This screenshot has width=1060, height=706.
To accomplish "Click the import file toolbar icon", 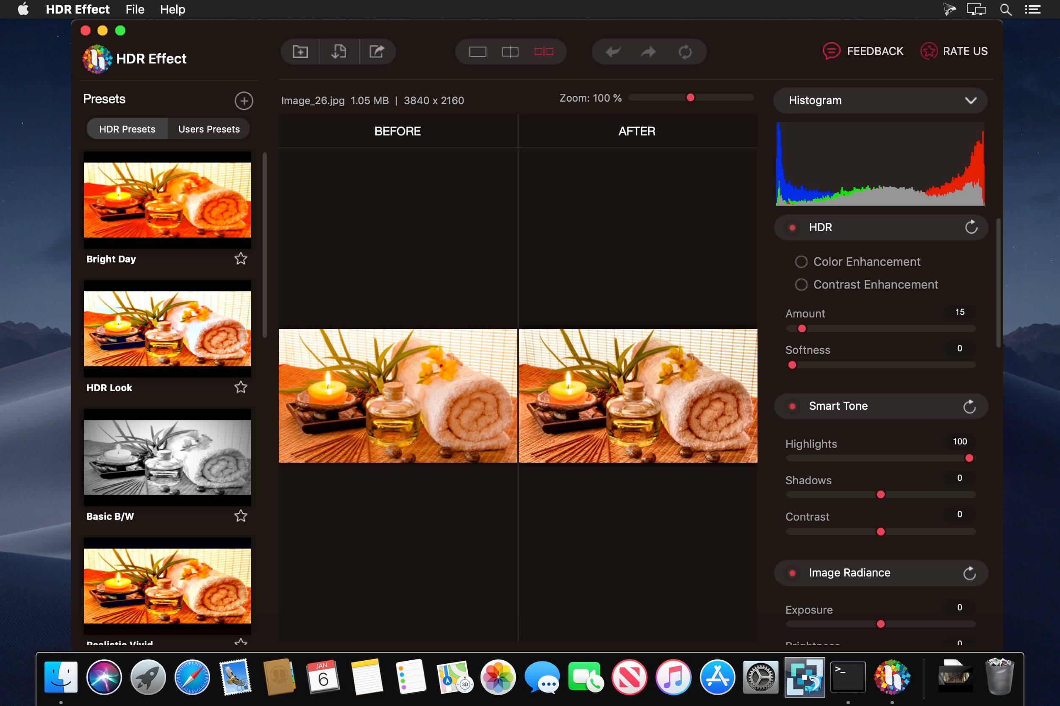I will coord(339,51).
